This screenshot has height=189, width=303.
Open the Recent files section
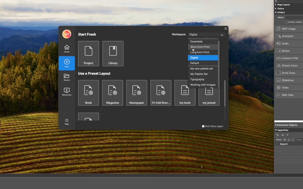point(67,77)
